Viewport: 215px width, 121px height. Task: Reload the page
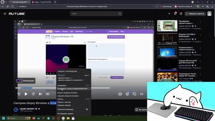click(x=12, y=6)
